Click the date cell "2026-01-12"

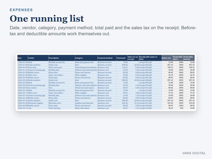point(23,70)
